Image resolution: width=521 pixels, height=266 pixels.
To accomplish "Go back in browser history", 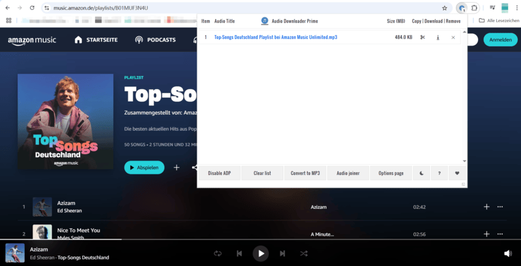I will pos(8,8).
